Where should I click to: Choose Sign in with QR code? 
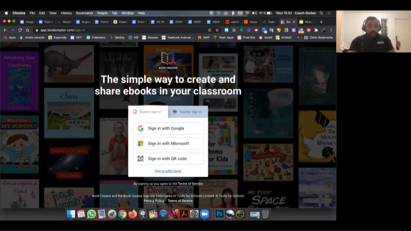pos(168,159)
